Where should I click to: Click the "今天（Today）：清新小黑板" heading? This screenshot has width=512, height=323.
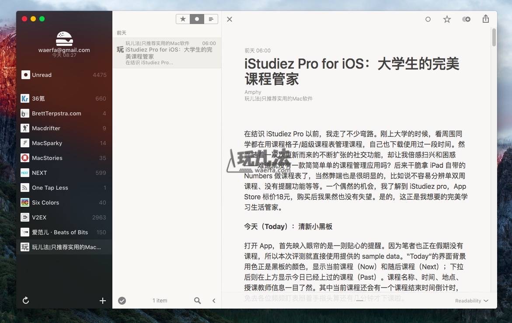pyautogui.click(x=288, y=226)
